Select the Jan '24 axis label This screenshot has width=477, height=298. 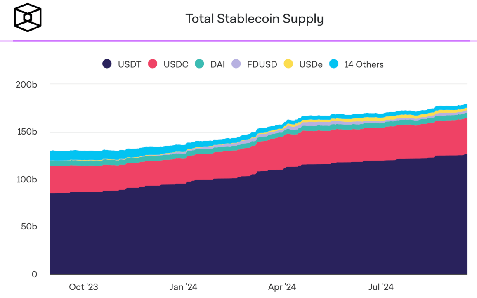(184, 287)
